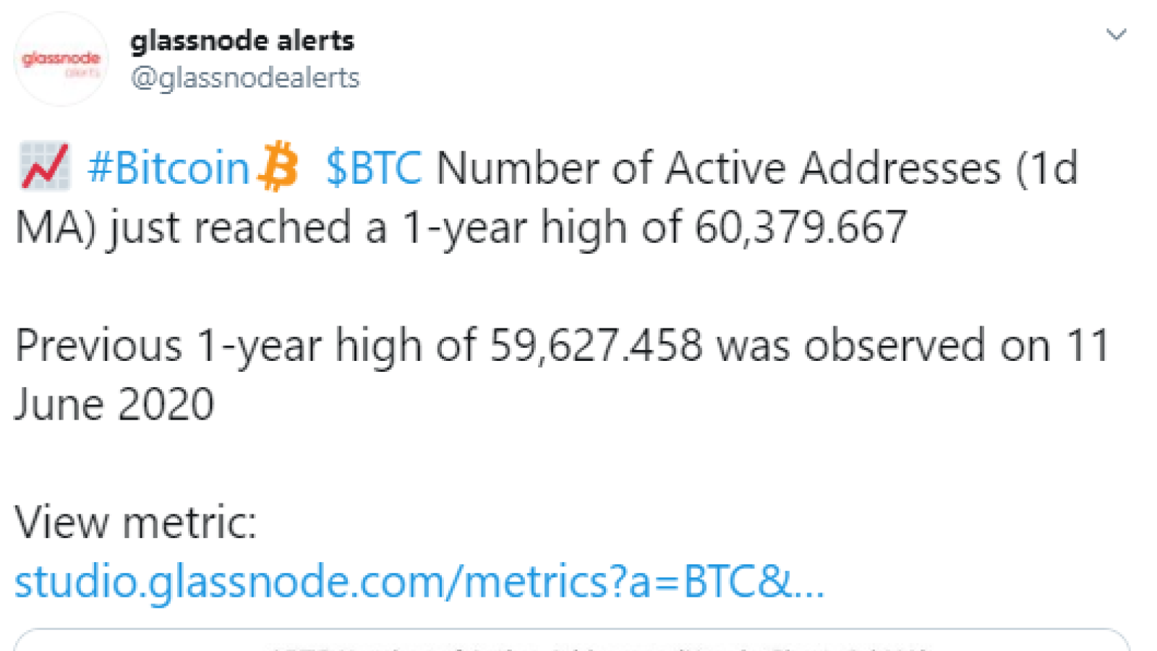This screenshot has height=651, width=1157.
Task: Click the words "just reached" in the tweet
Action: pos(231,229)
